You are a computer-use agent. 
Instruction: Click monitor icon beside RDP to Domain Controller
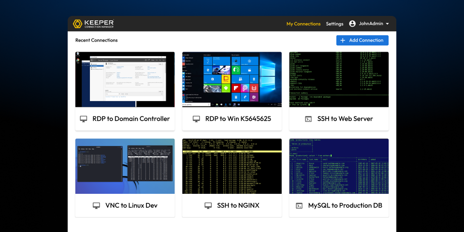point(84,119)
